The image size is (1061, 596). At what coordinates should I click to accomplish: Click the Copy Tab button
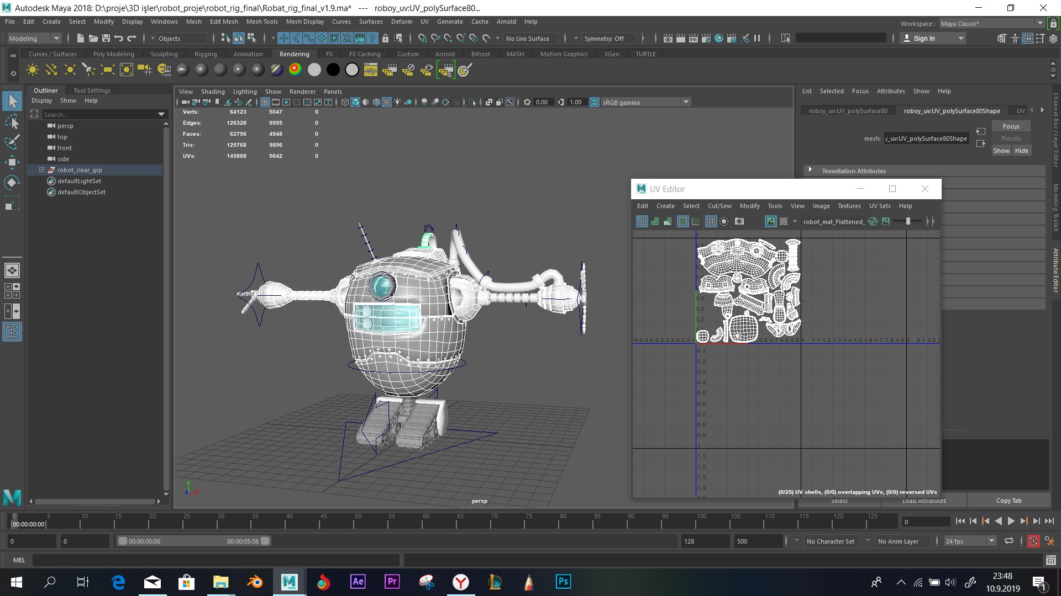tap(1009, 501)
